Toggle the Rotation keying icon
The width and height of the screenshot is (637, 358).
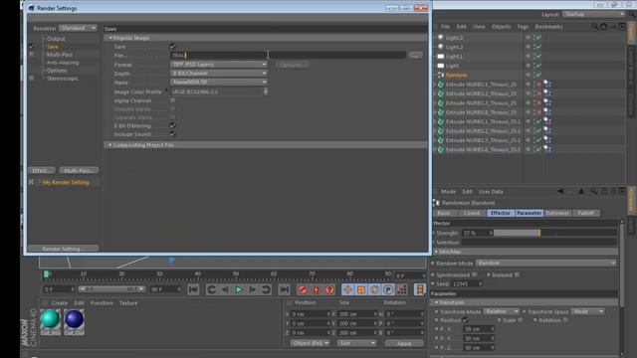click(374, 289)
